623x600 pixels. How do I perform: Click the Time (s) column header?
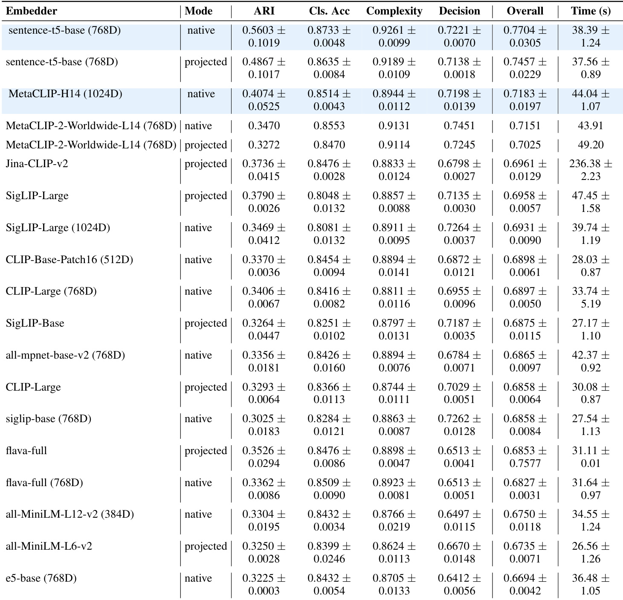pos(591,11)
